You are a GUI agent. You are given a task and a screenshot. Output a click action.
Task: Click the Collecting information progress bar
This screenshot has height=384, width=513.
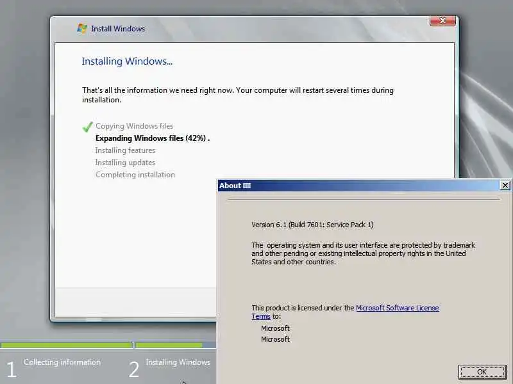(66, 345)
